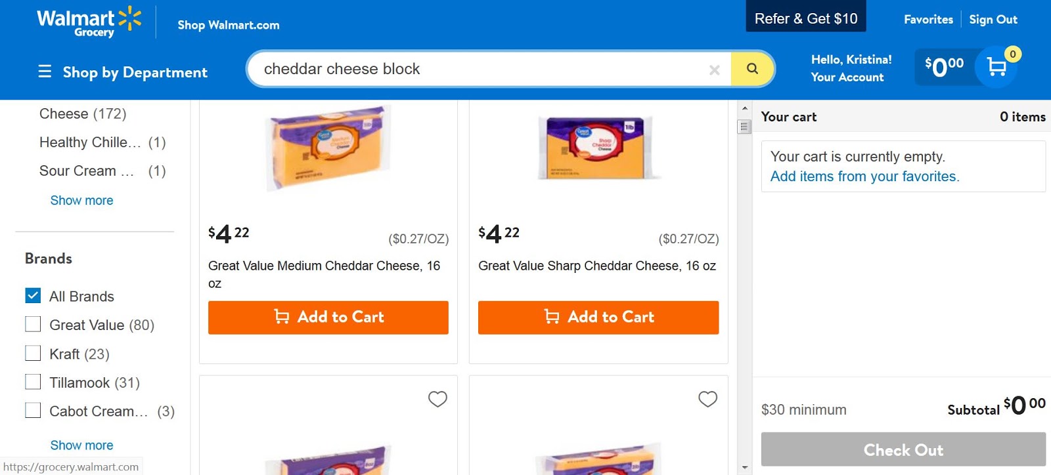
Task: Click the Medium Cheddar Cheese product image
Action: pos(328,148)
